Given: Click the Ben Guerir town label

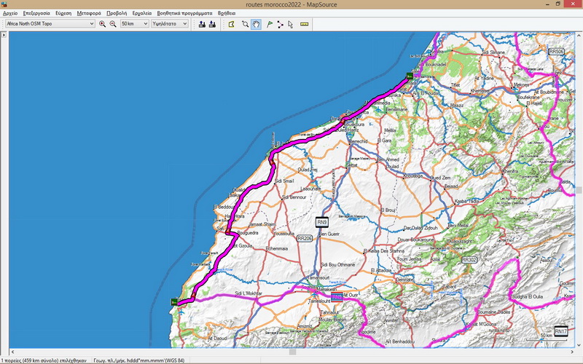Looking at the screenshot, I should point(329,234).
